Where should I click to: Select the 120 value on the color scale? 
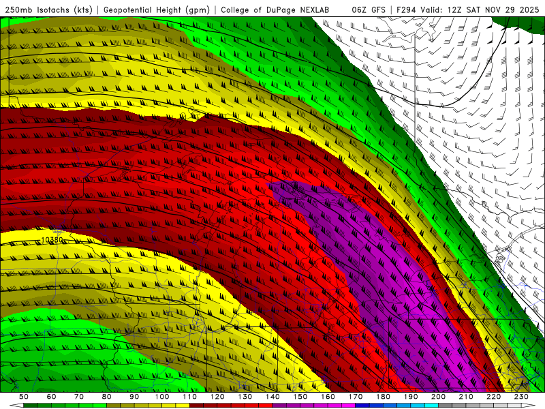coord(217,397)
